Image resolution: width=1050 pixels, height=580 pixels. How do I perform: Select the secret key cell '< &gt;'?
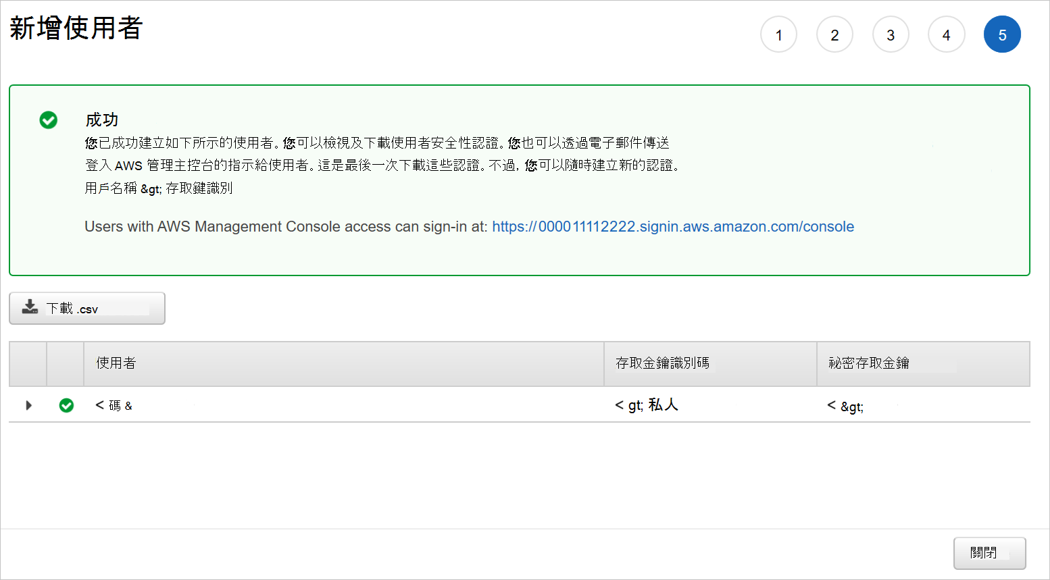point(845,406)
